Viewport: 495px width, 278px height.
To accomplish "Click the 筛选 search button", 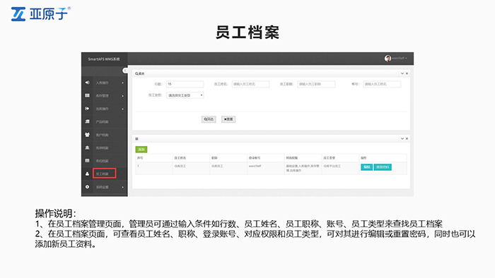I will click(x=209, y=119).
